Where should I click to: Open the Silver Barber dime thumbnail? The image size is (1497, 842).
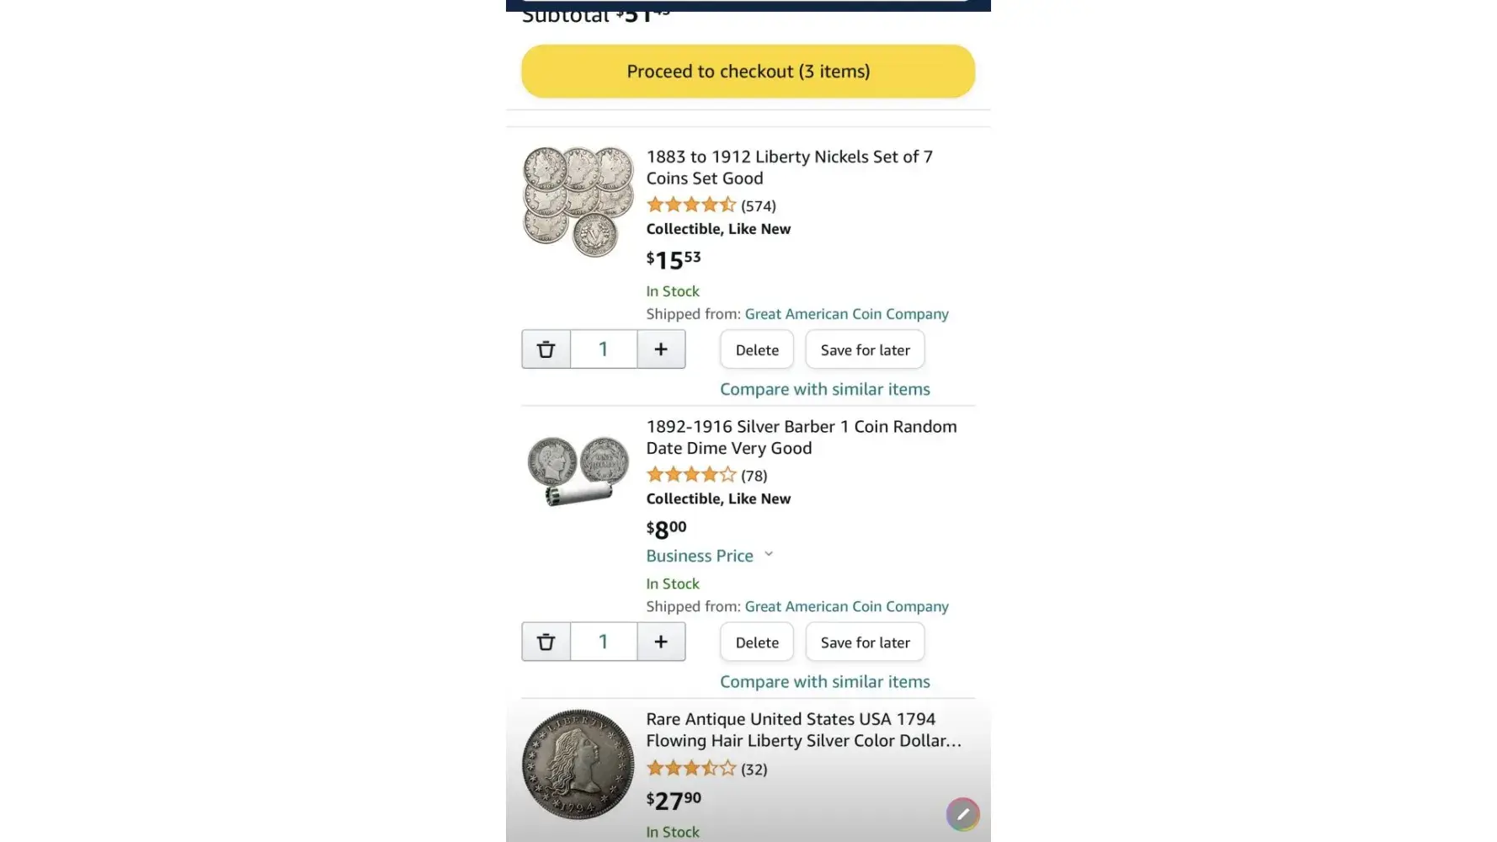(x=578, y=470)
